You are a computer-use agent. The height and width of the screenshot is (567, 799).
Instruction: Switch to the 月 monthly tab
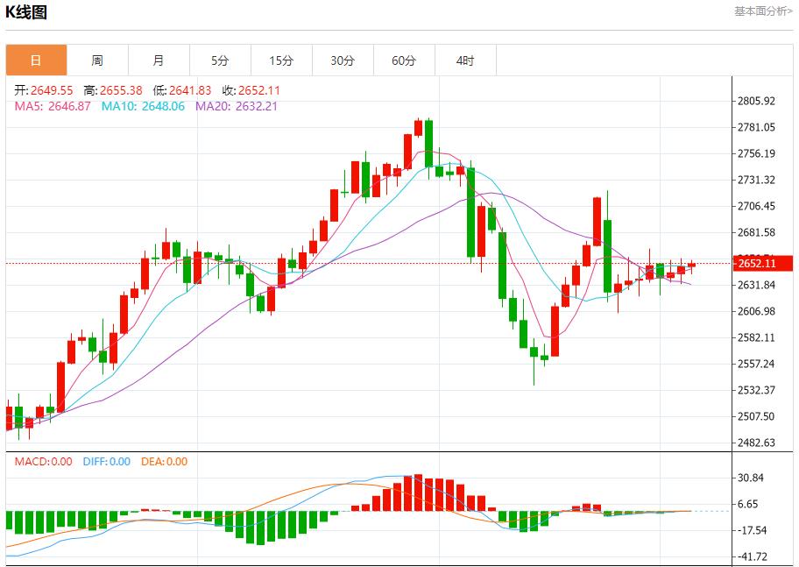click(159, 60)
